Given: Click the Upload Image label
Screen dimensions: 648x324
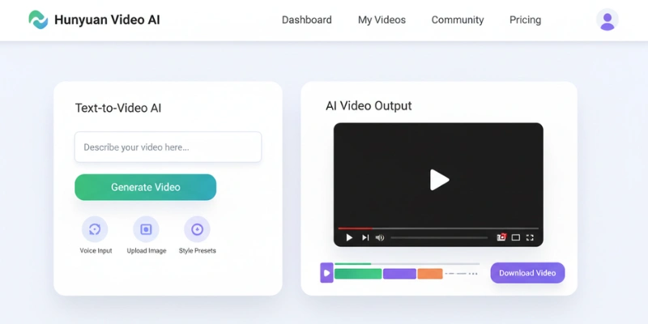Looking at the screenshot, I should click(147, 251).
